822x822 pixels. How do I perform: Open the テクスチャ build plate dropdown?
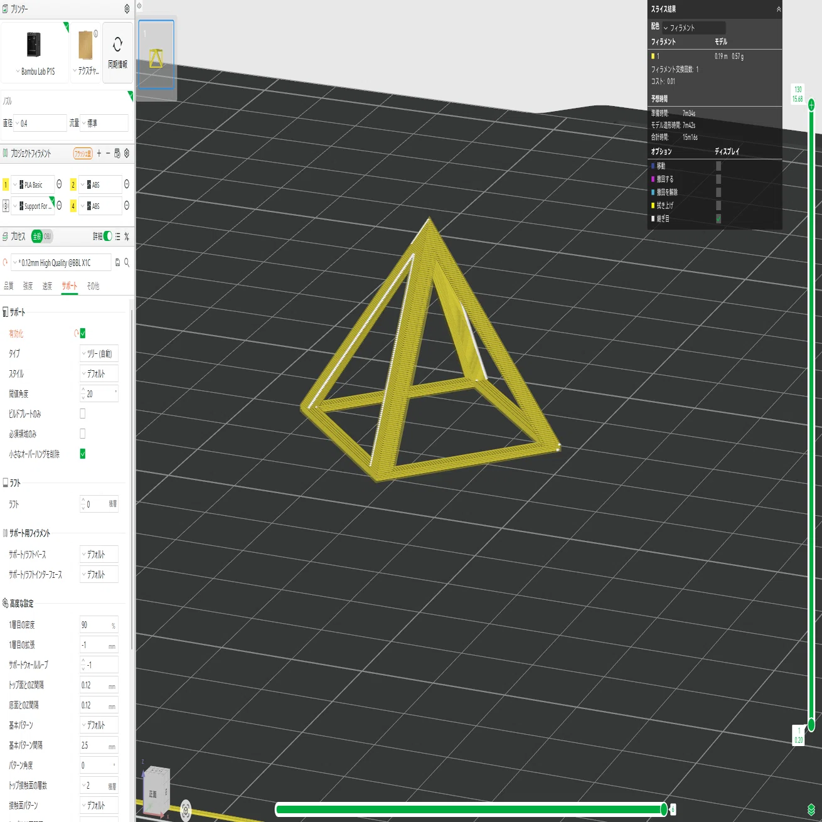[x=86, y=72]
